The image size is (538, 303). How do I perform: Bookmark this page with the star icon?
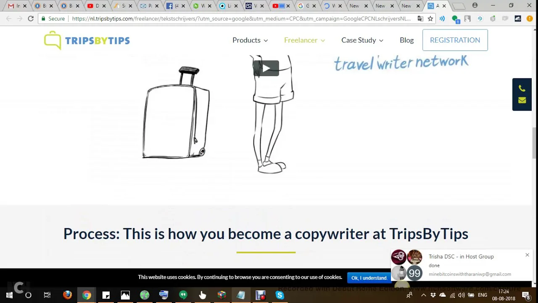(x=430, y=19)
